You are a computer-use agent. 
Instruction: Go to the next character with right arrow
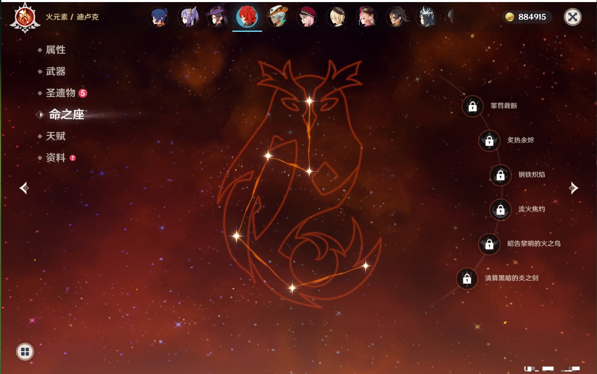pyautogui.click(x=573, y=188)
